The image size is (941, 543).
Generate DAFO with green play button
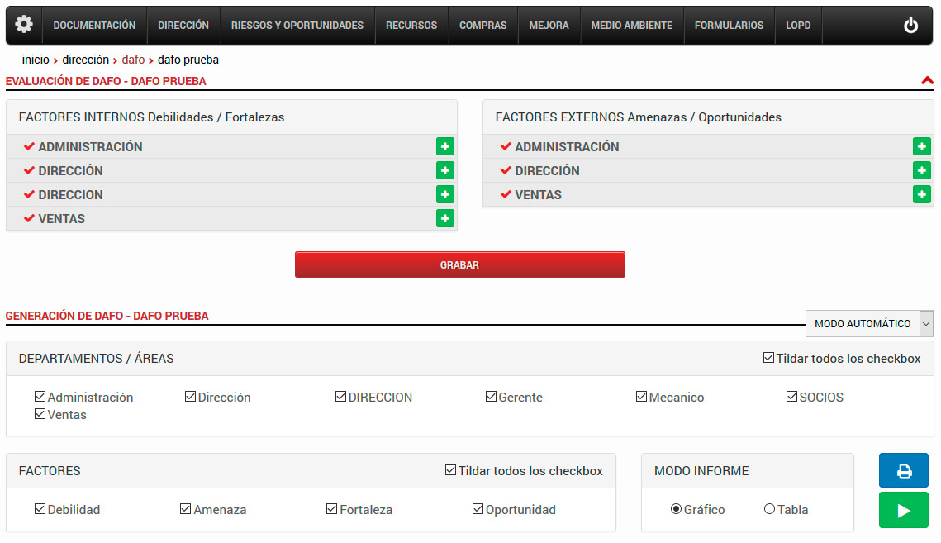903,510
